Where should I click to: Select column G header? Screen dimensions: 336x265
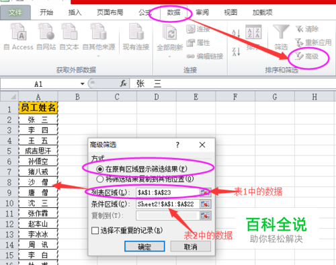point(275,97)
